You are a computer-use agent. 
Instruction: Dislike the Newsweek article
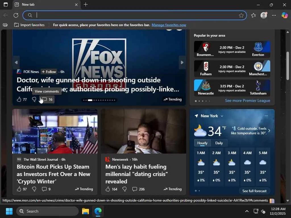pos(124,189)
